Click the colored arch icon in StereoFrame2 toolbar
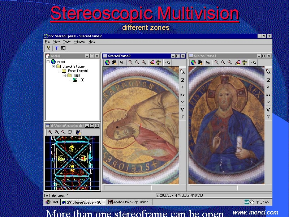 [x=152, y=63]
